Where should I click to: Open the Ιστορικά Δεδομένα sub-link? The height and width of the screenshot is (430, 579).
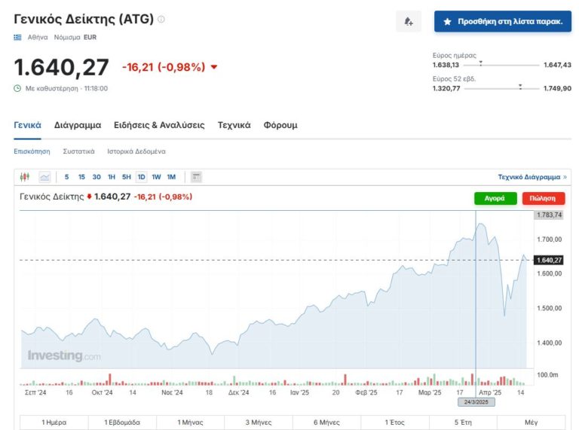(136, 151)
